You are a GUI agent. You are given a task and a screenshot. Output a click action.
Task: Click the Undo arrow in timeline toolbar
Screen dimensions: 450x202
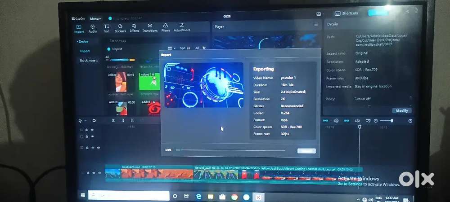click(94, 120)
